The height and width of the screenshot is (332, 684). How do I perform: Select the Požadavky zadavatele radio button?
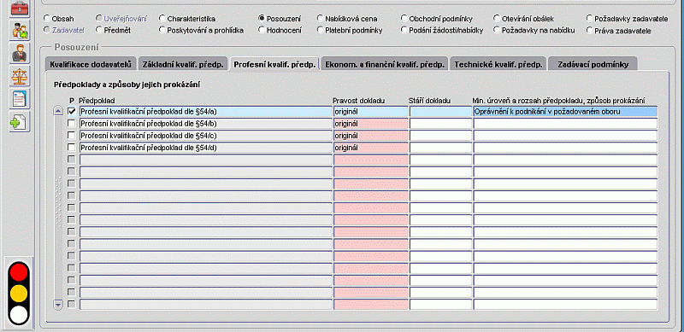click(590, 19)
